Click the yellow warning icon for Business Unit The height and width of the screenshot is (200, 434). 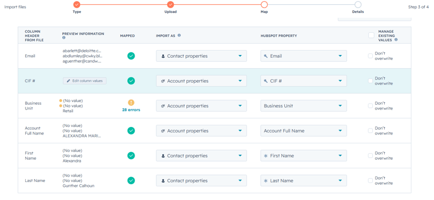pyautogui.click(x=131, y=102)
